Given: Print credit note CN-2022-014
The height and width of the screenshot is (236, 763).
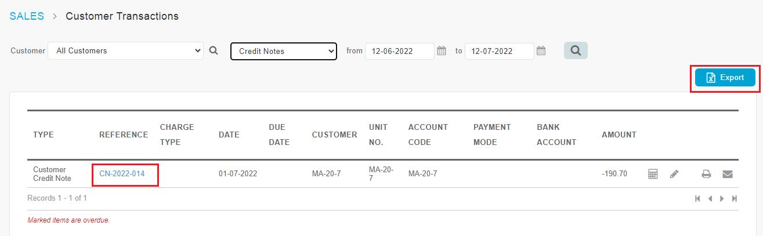Looking at the screenshot, I should [x=706, y=173].
